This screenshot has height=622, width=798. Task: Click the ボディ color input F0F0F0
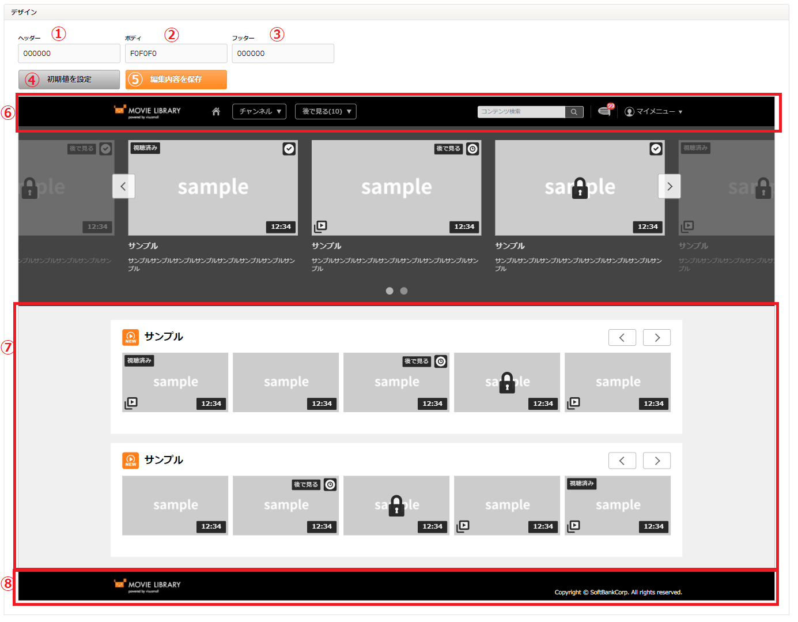[176, 54]
